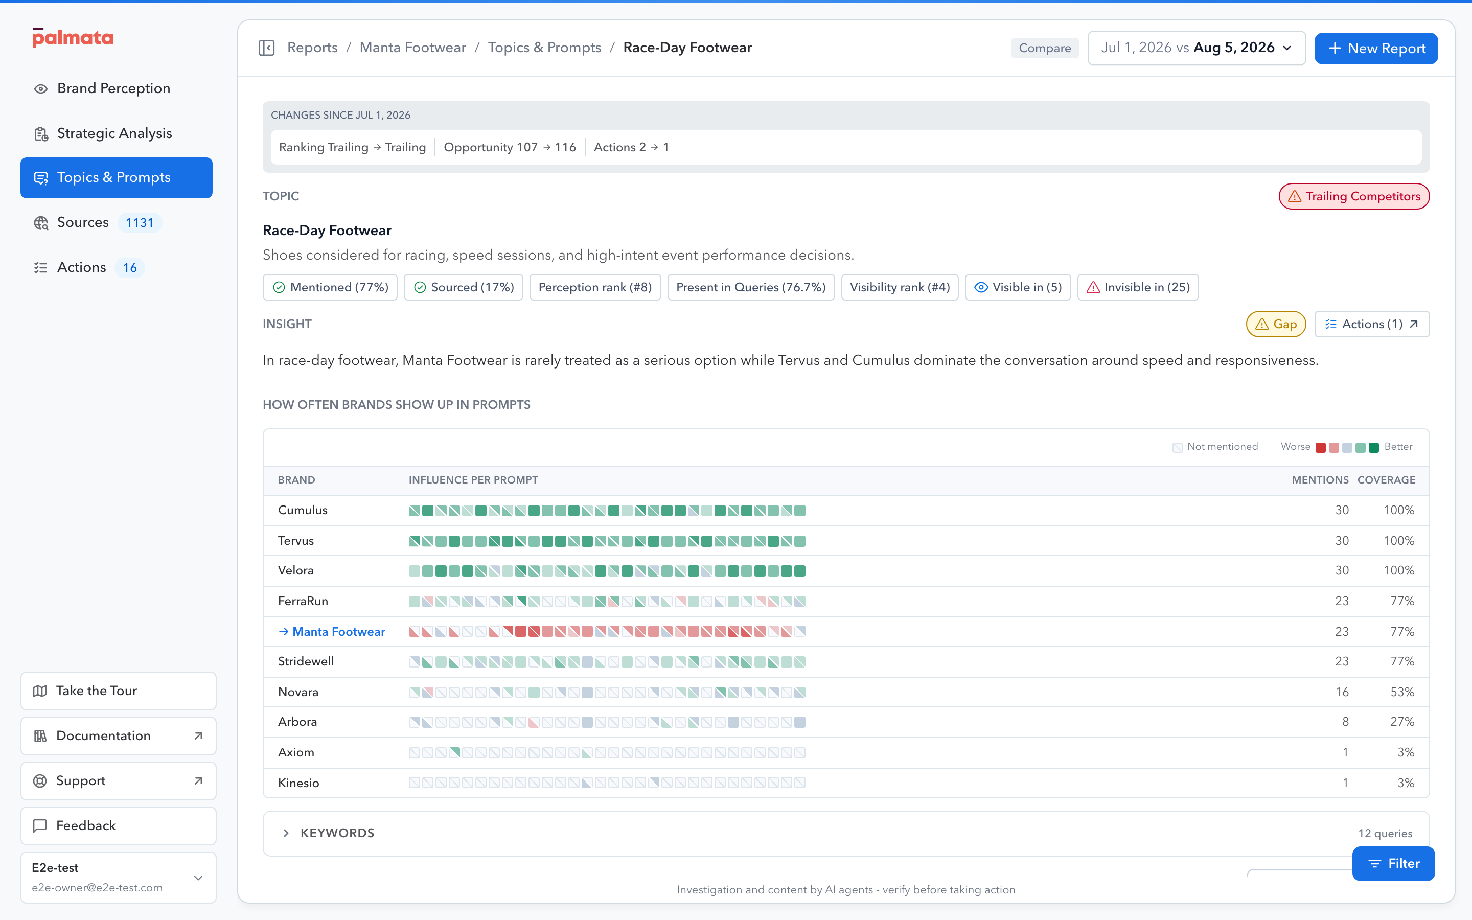1472x920 pixels.
Task: Click Perception rank (#8) chip
Action: pyautogui.click(x=595, y=287)
